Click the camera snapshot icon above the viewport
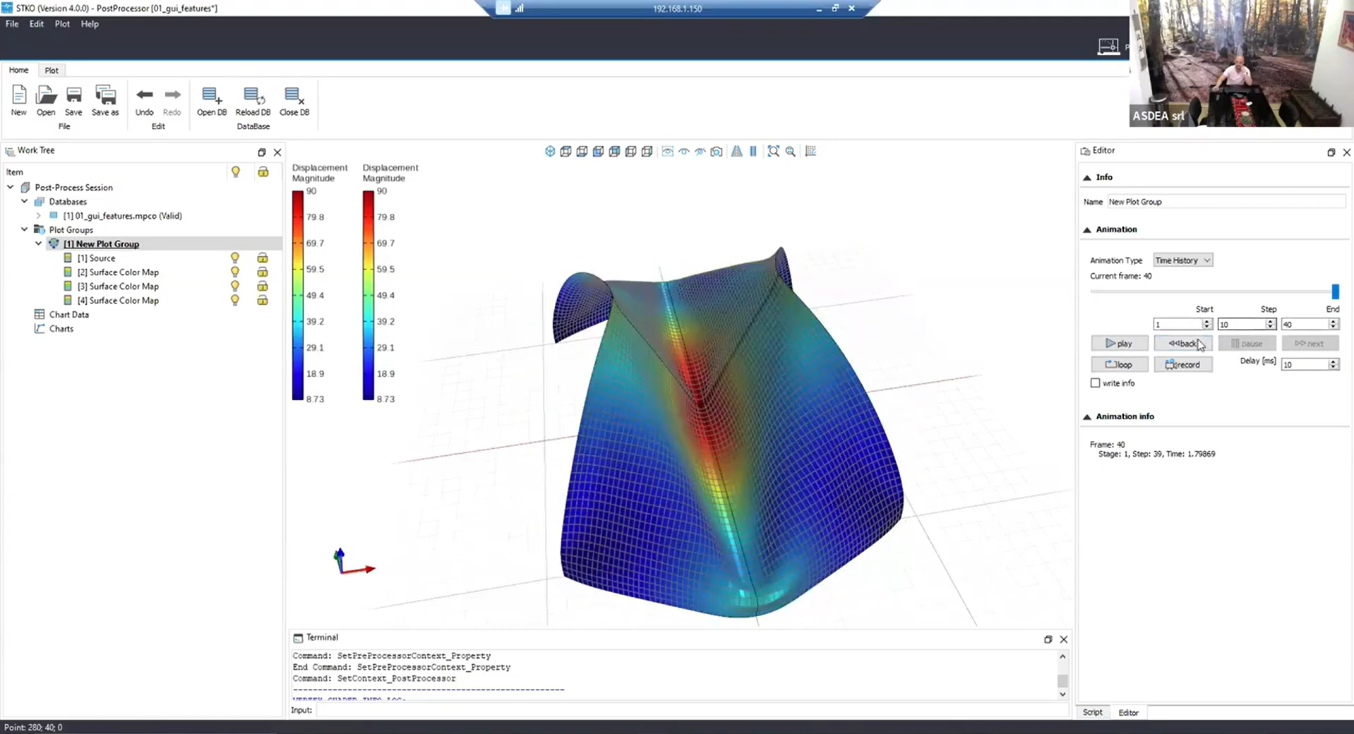This screenshot has width=1354, height=734. tap(716, 151)
